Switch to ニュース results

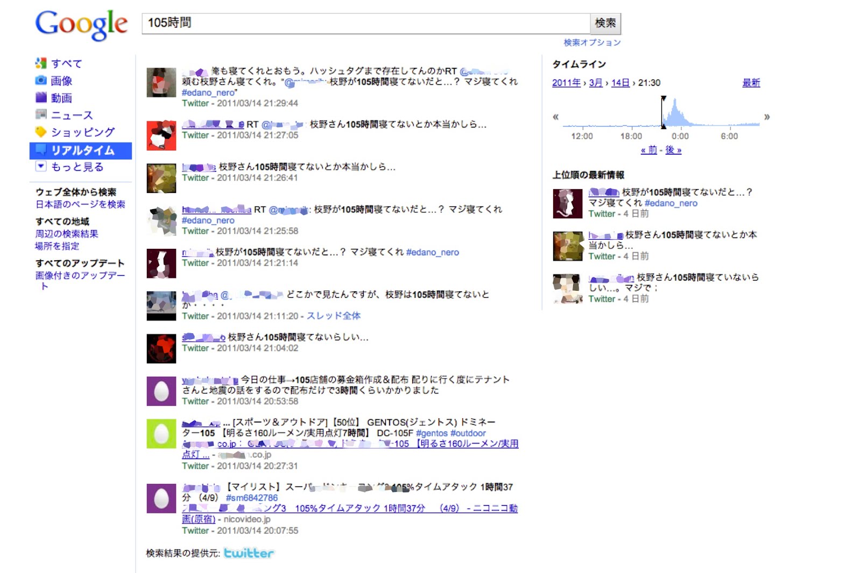[72, 115]
